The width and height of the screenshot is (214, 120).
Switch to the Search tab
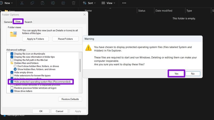click(28, 22)
